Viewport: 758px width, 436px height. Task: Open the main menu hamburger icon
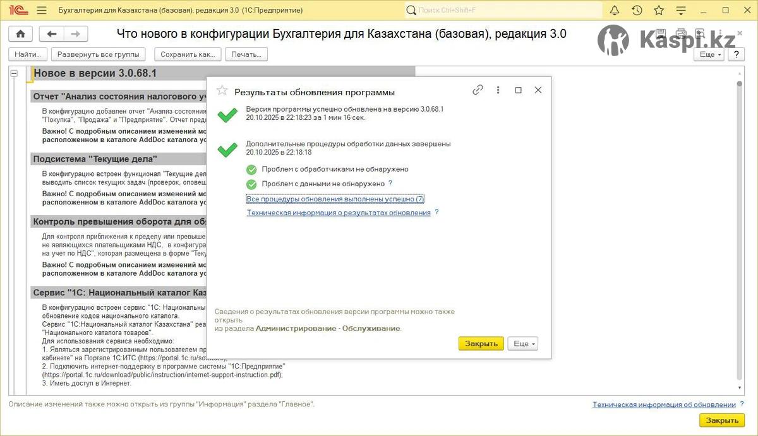click(x=42, y=11)
